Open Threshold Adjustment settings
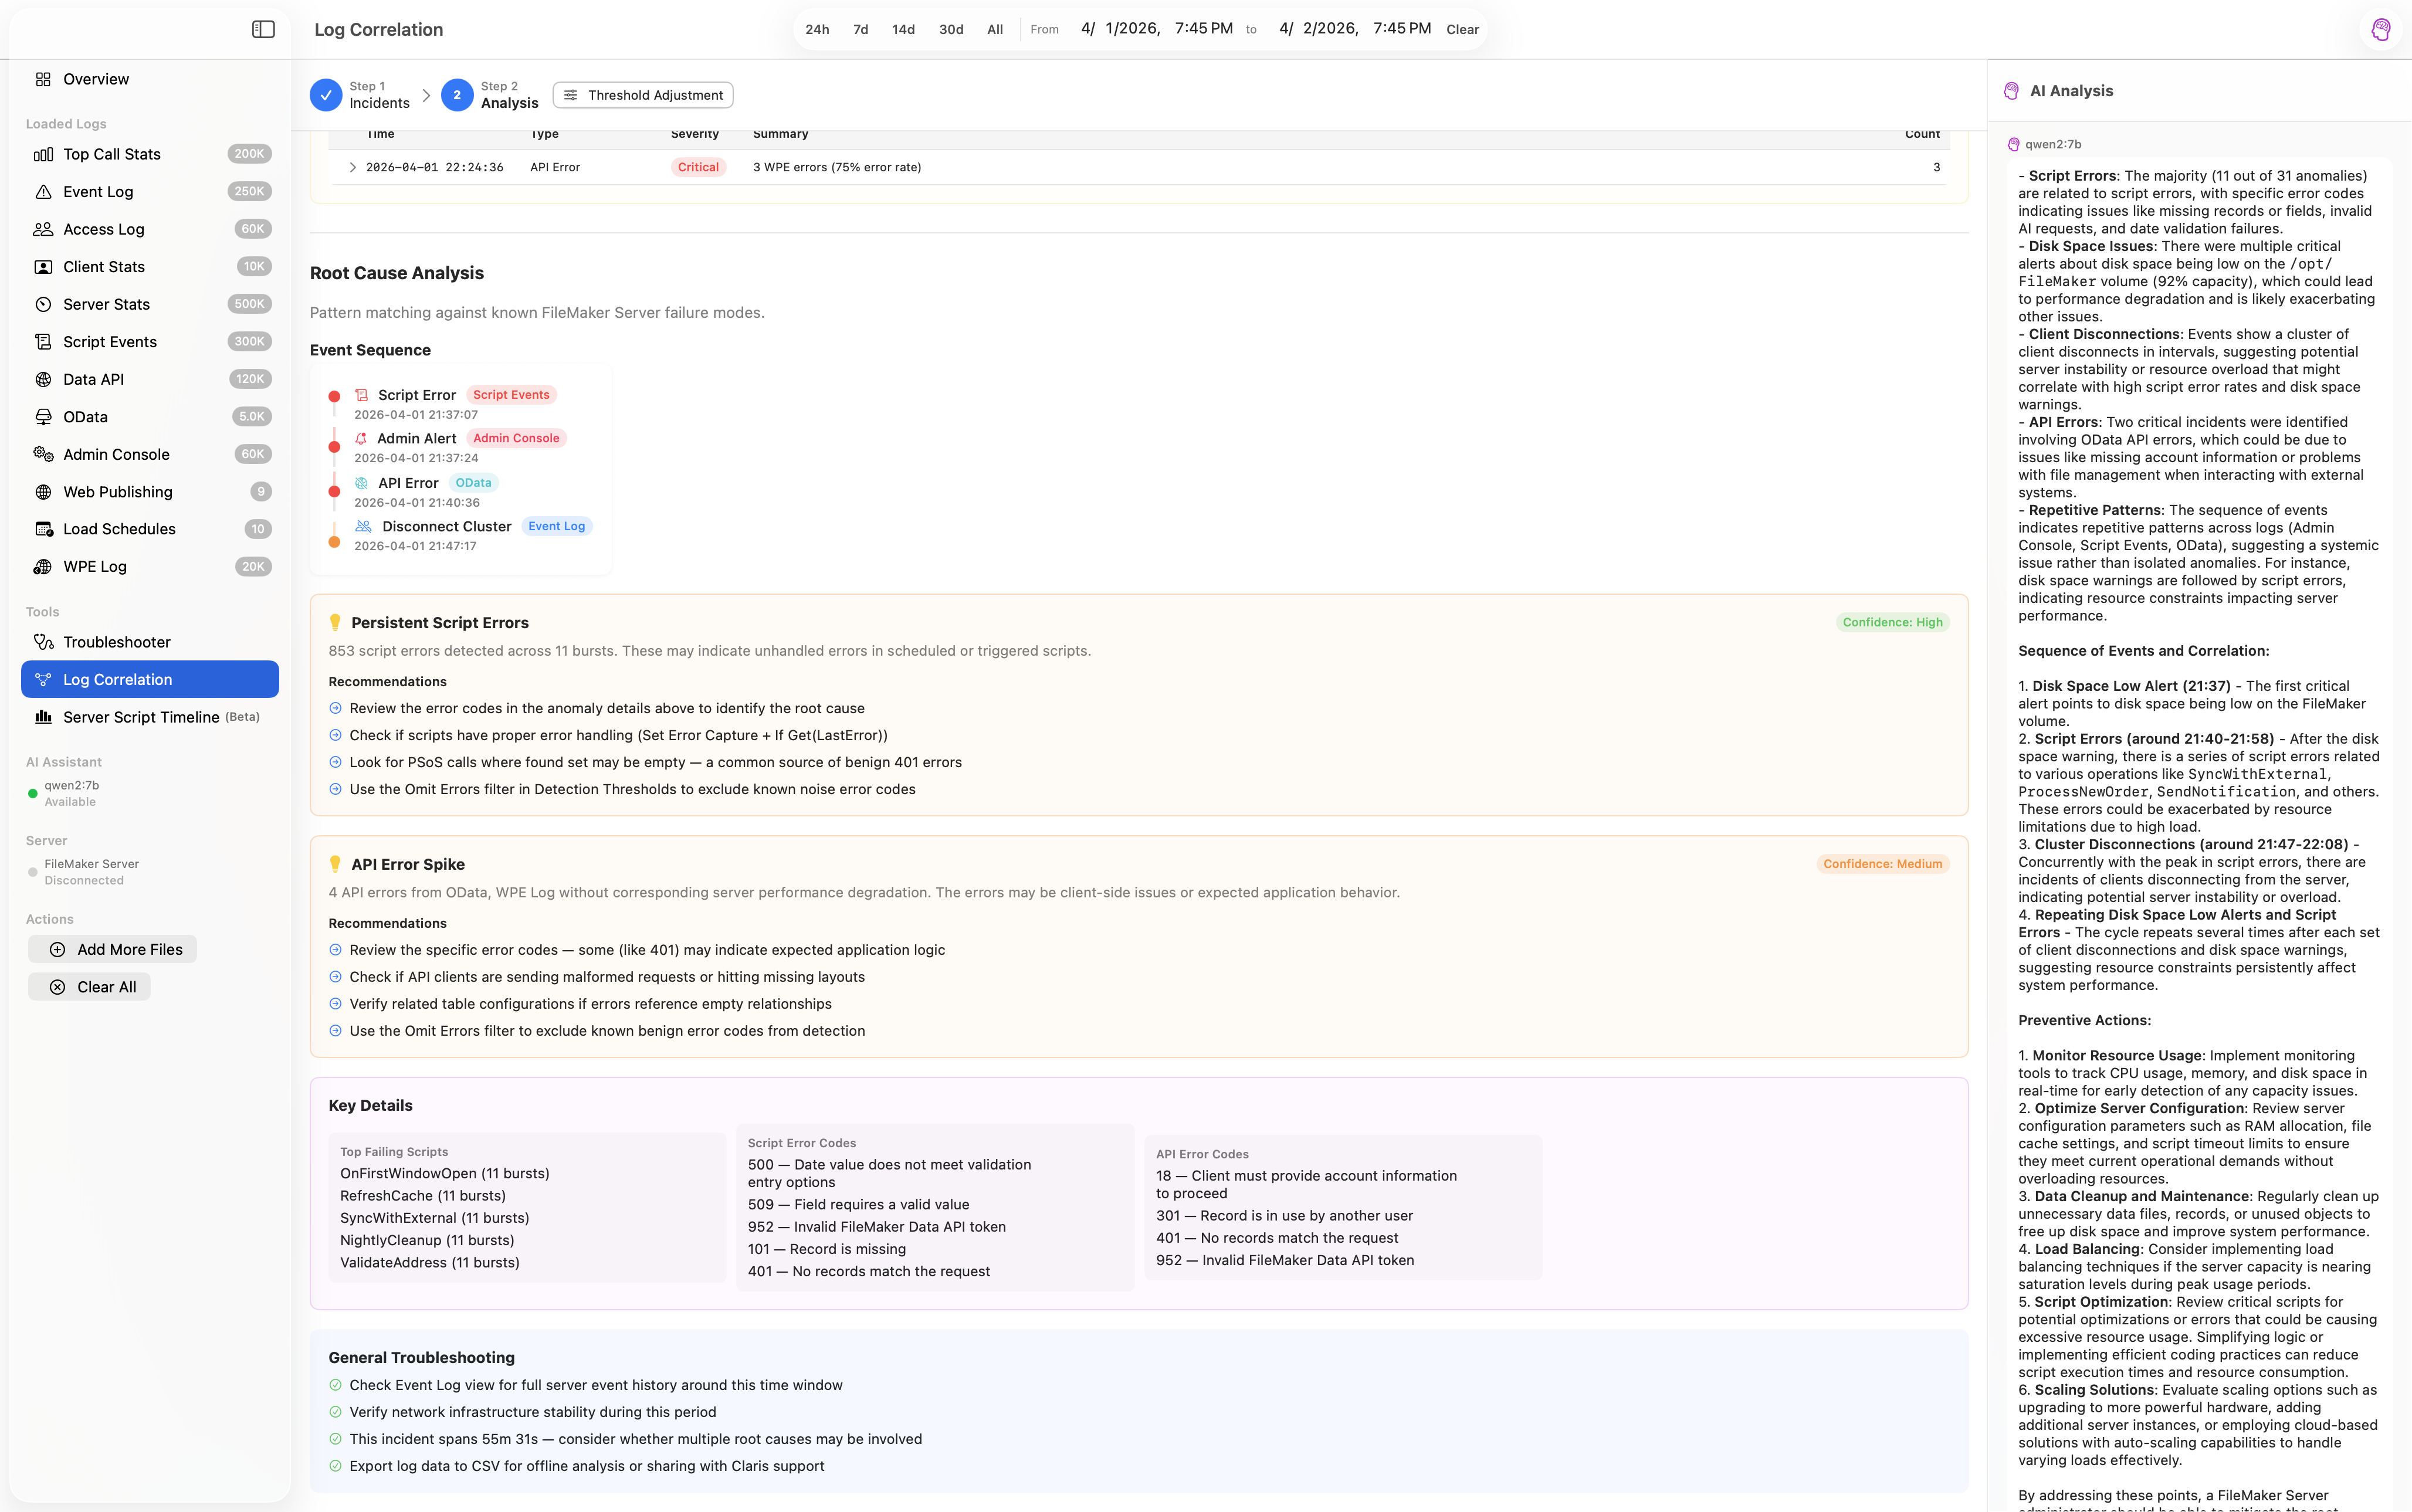Viewport: 2412px width, 1512px height. (x=643, y=95)
